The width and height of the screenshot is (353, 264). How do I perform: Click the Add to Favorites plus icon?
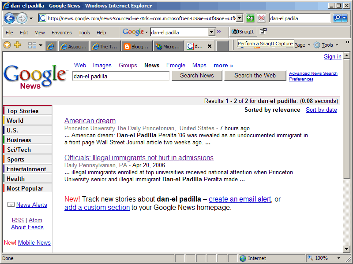[17, 45]
